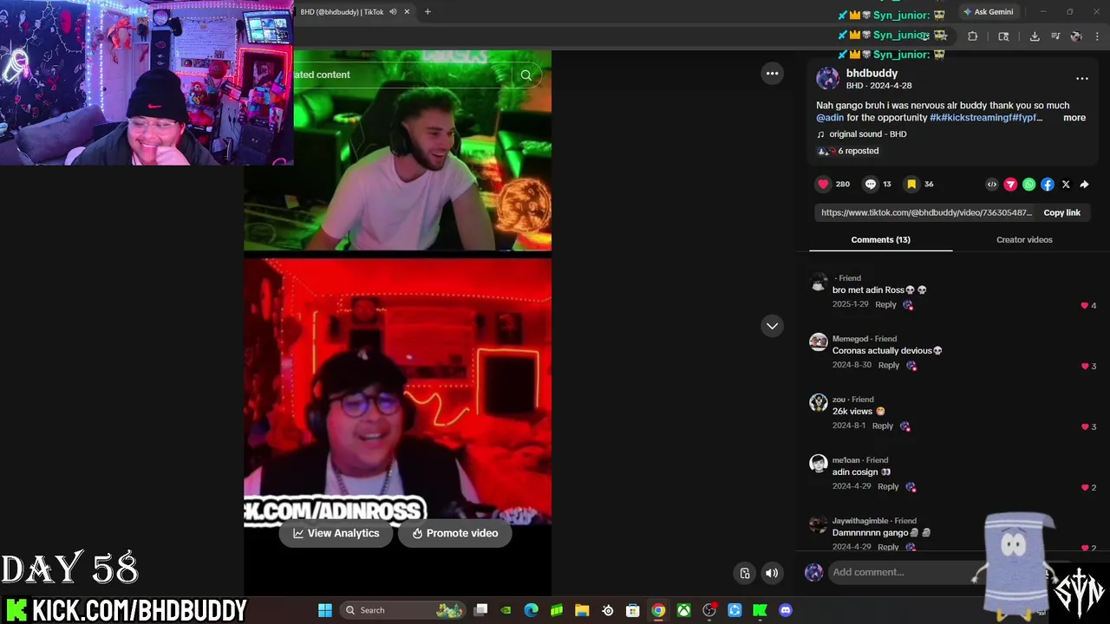Image resolution: width=1110 pixels, height=624 pixels.
Task: Close the BHD TikTok browser tab
Action: (407, 12)
